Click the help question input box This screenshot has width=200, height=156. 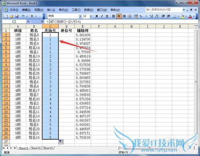(164, 10)
